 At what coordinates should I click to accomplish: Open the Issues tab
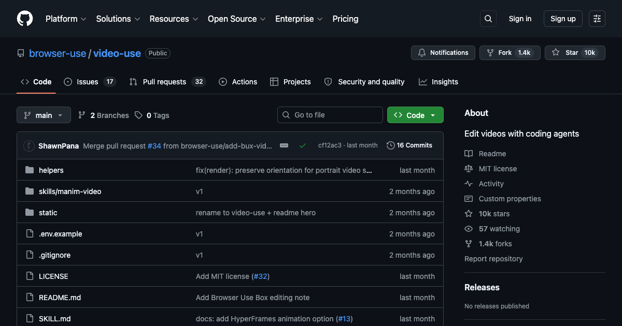point(90,82)
